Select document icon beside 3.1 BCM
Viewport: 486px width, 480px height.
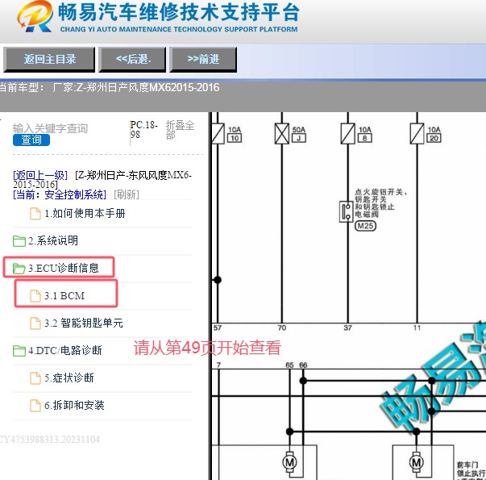(x=35, y=296)
